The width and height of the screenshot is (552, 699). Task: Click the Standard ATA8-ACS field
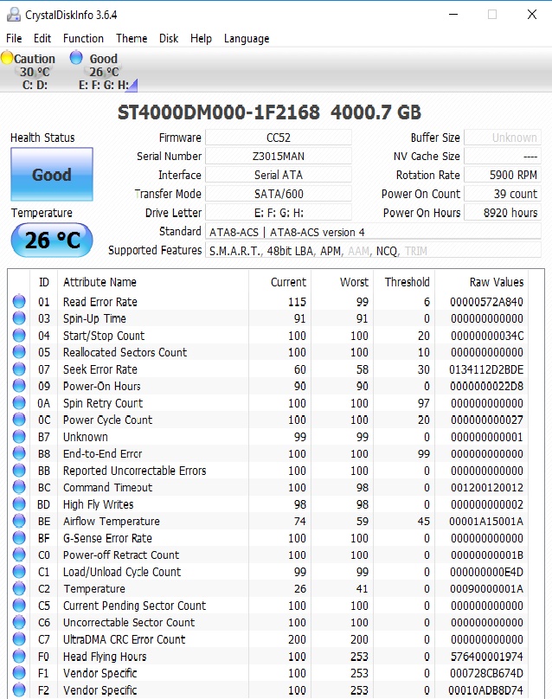click(x=373, y=232)
